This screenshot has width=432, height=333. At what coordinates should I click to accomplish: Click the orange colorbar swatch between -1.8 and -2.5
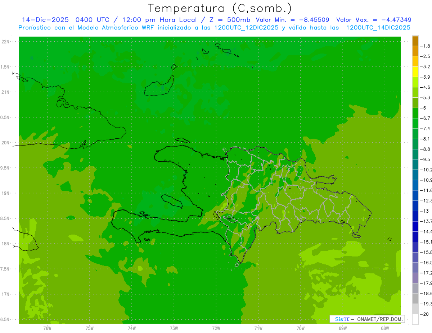415,51
